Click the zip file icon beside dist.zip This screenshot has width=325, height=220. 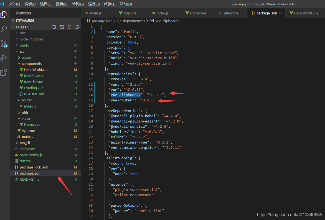17,161
